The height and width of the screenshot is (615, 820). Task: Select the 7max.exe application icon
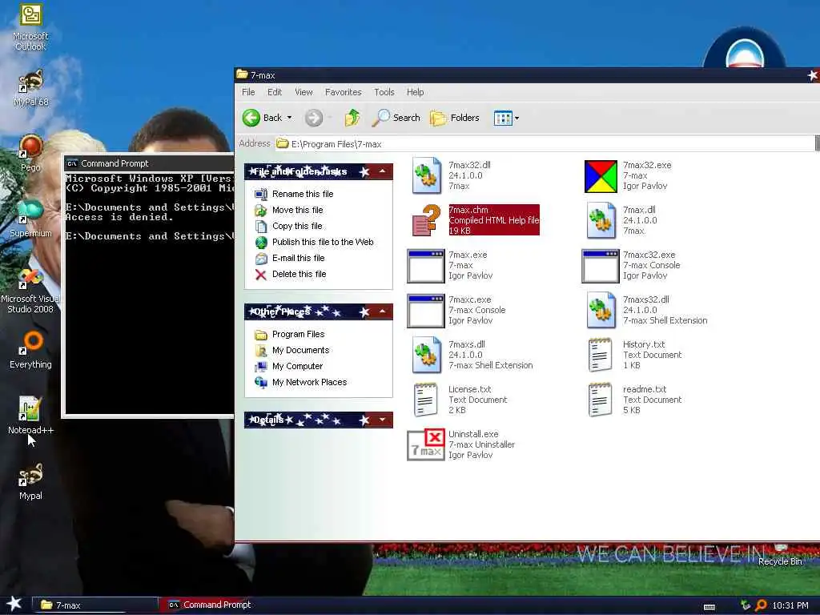(x=426, y=266)
